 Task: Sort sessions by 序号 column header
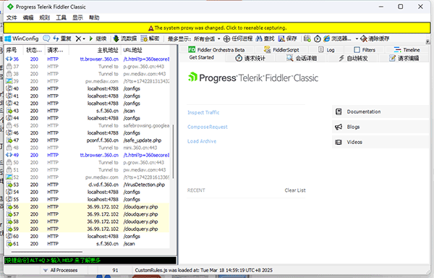14,50
